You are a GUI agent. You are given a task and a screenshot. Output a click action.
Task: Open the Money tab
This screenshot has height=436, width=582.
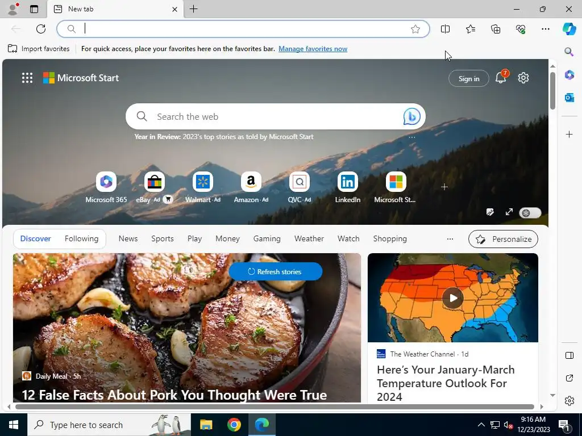(x=227, y=239)
